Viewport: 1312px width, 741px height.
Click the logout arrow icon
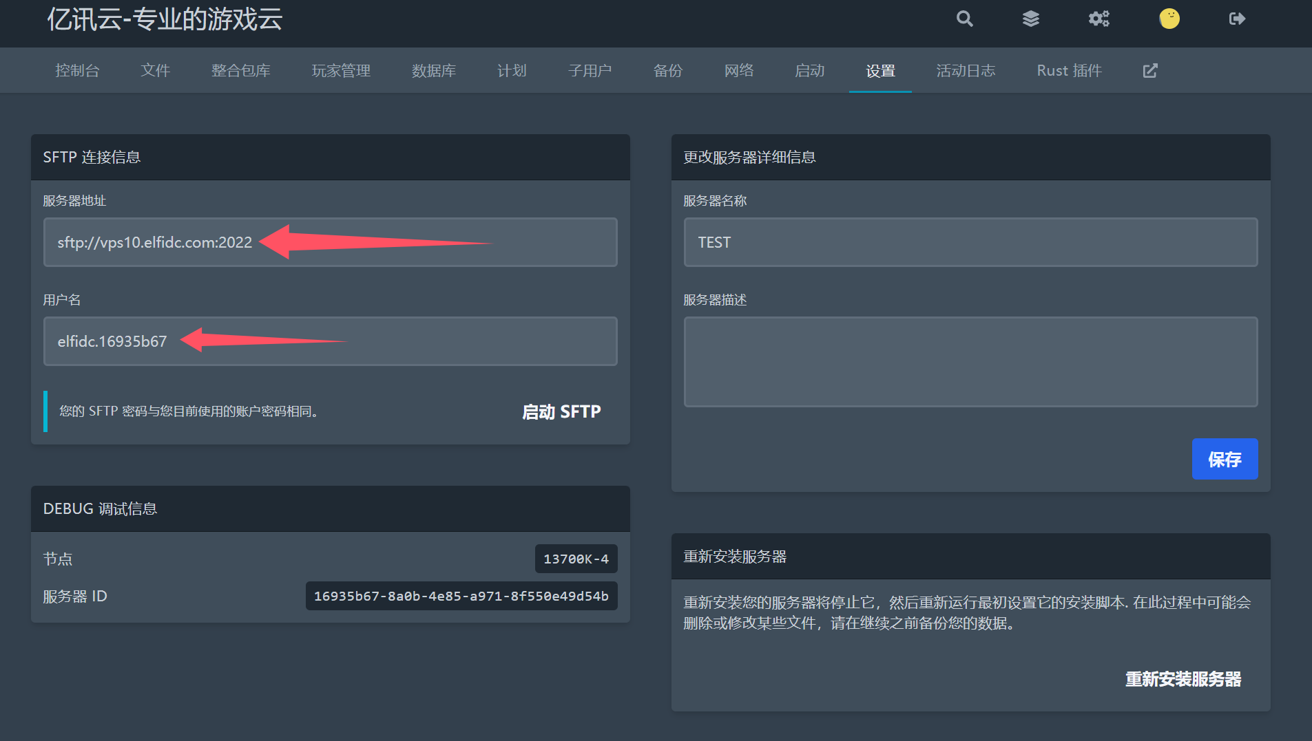pos(1237,19)
